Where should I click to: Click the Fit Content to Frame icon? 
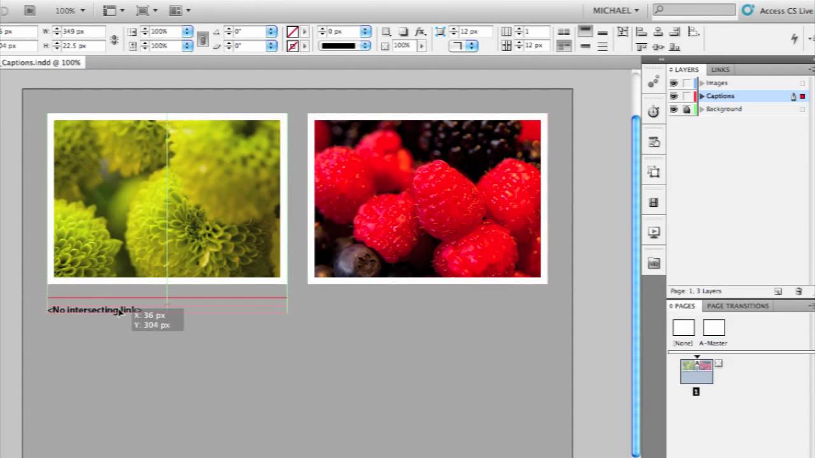click(x=623, y=32)
